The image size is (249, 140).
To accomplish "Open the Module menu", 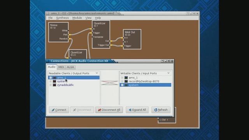I will pyautogui.click(x=77, y=18).
